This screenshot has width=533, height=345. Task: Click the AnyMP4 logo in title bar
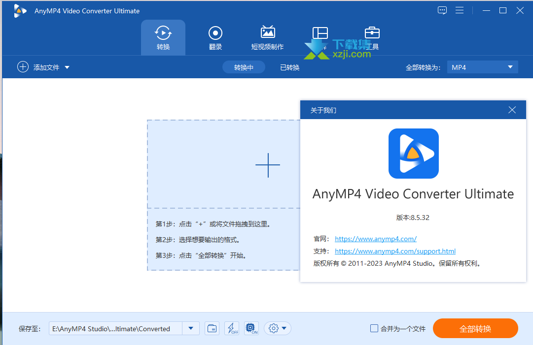20,11
